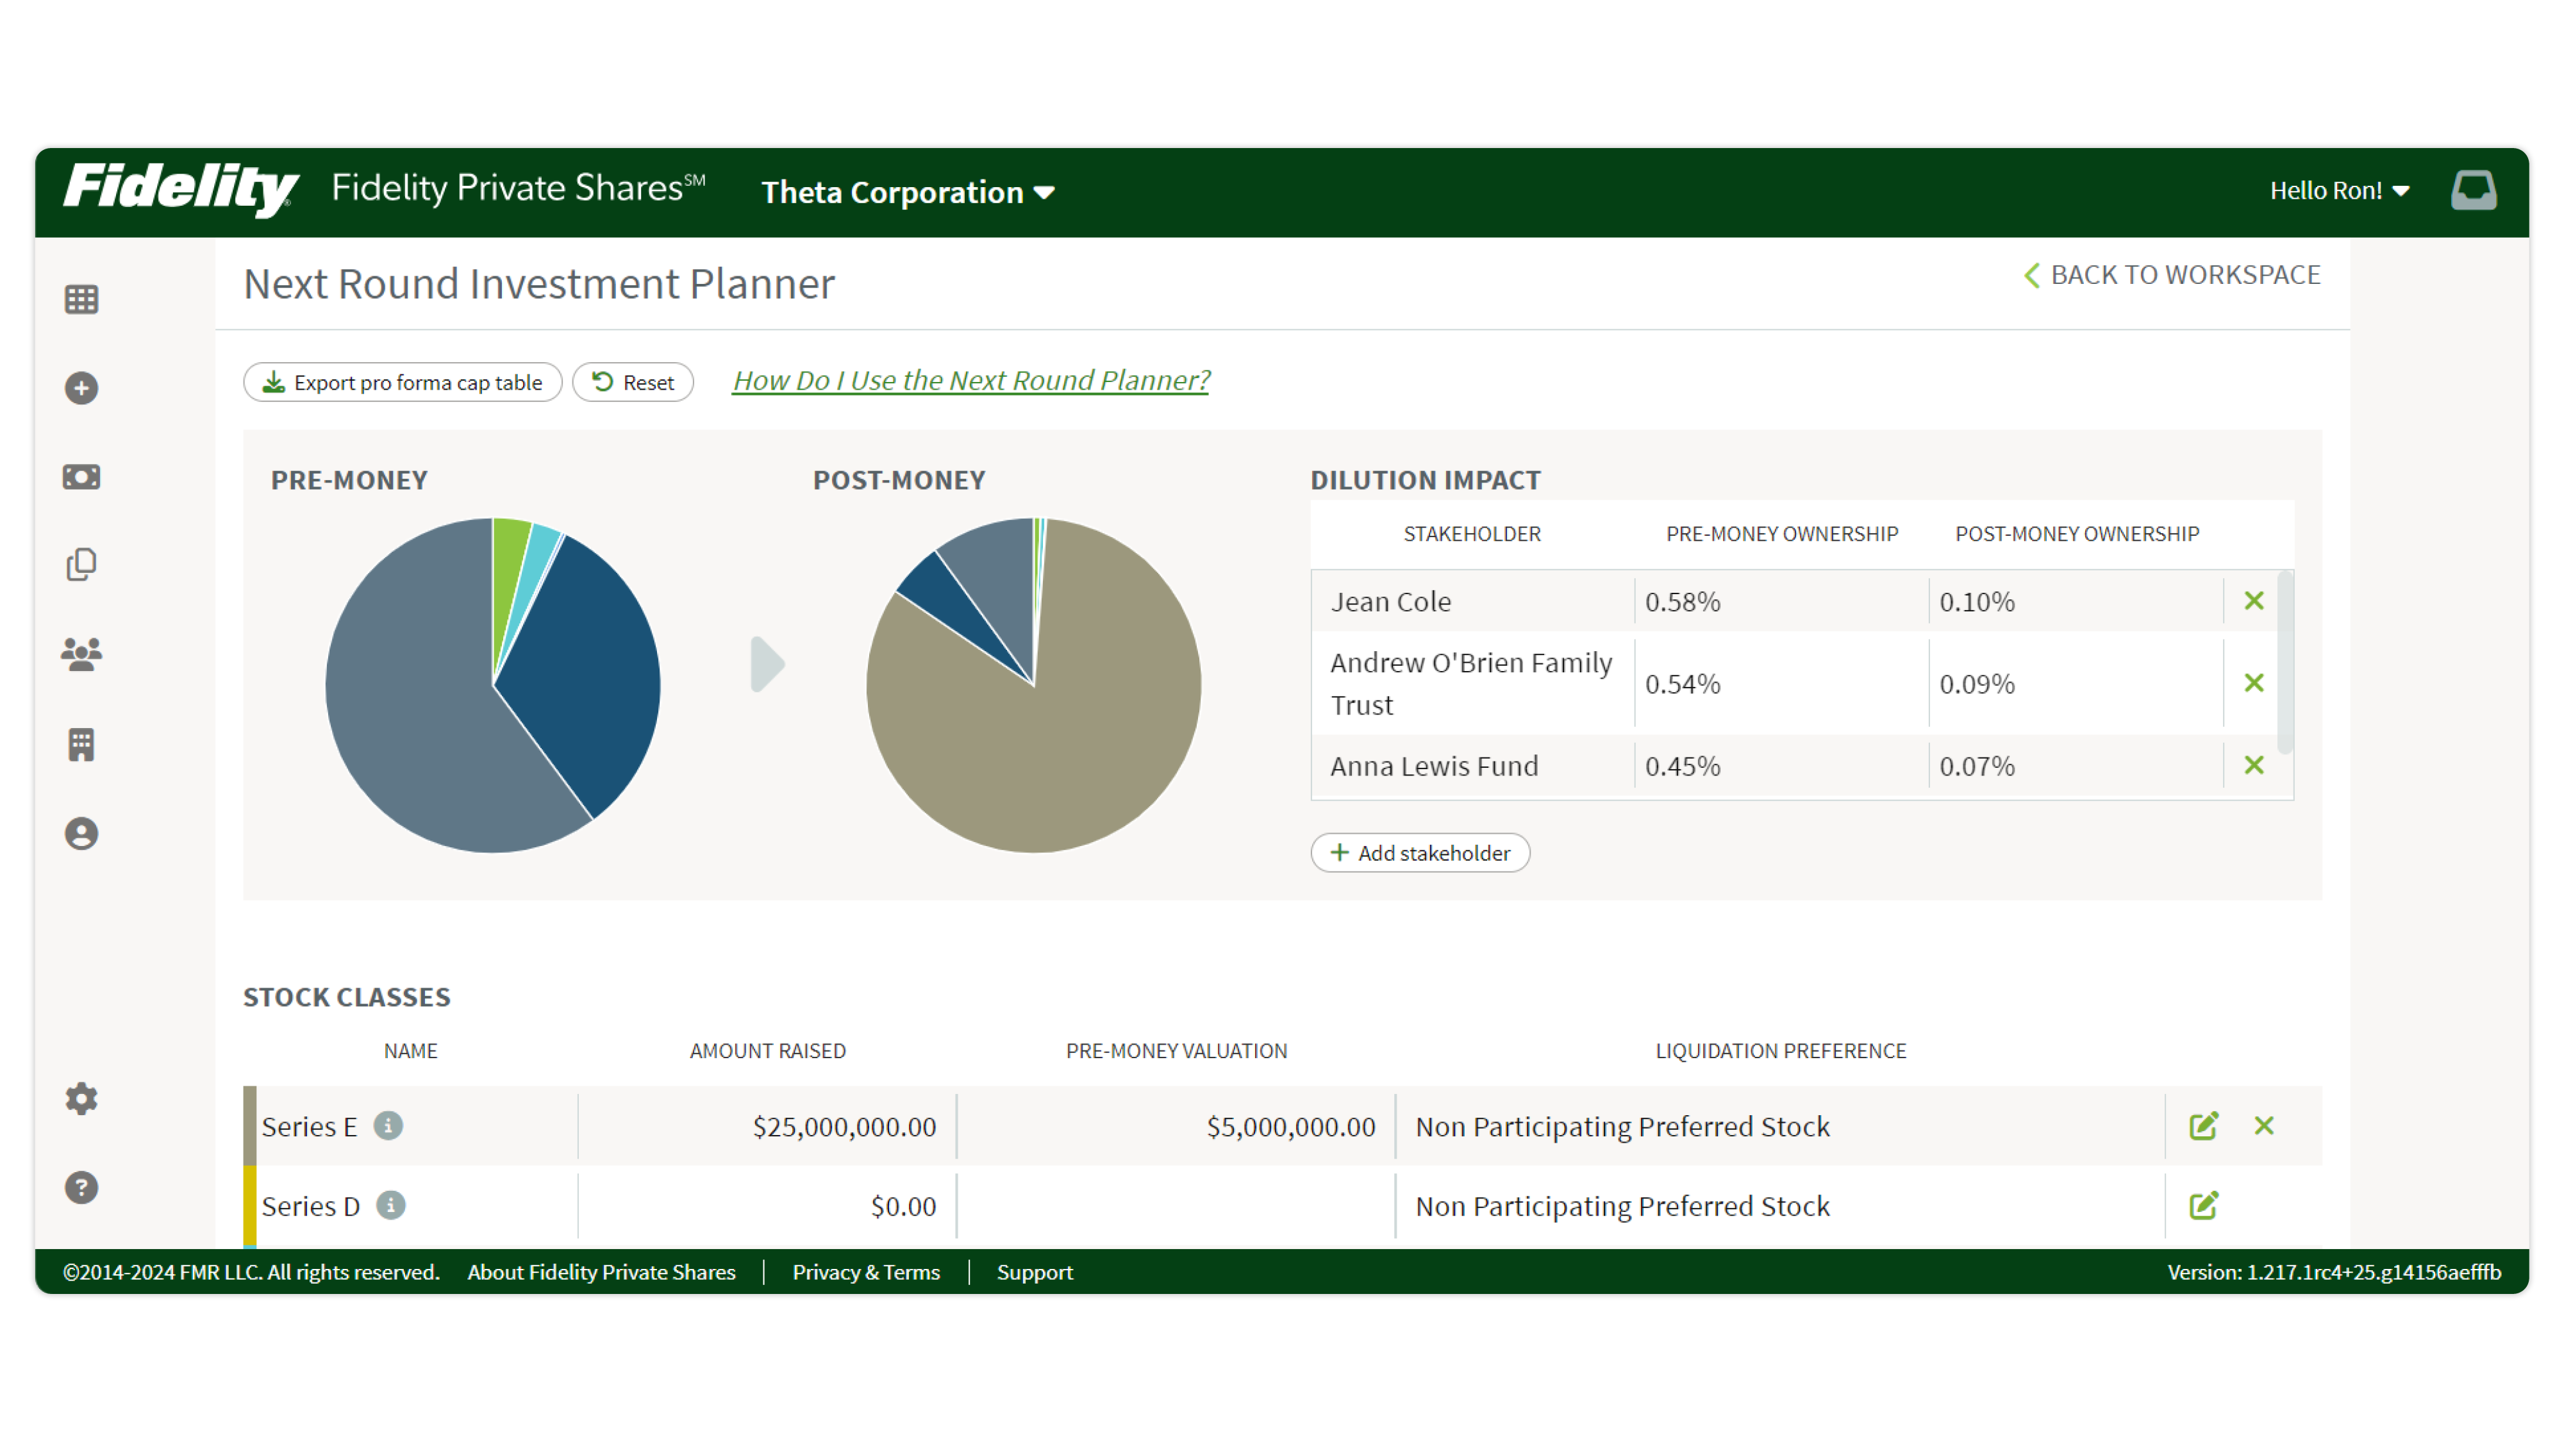Open How Do I Use the Next Round Planner
This screenshot has width=2564, height=1442.
point(972,380)
